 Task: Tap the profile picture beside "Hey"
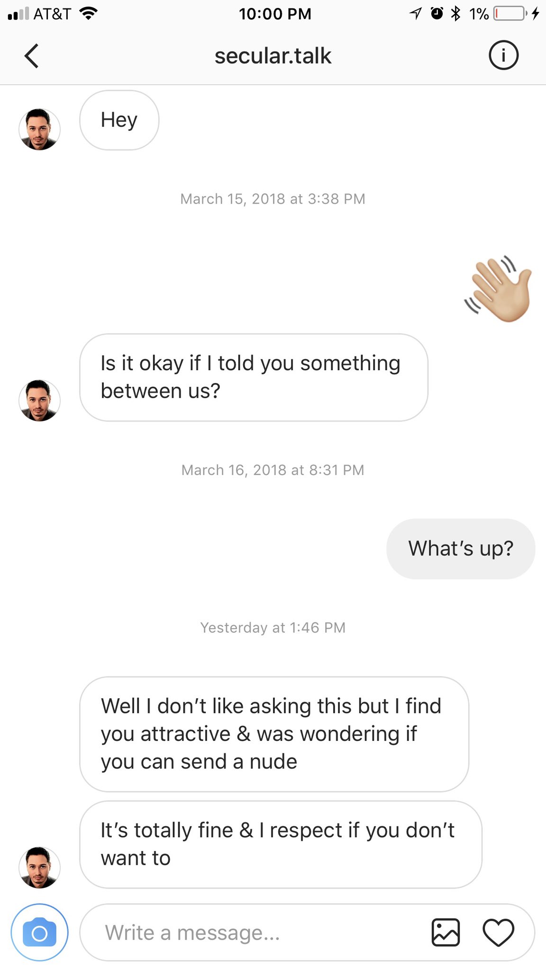(39, 129)
